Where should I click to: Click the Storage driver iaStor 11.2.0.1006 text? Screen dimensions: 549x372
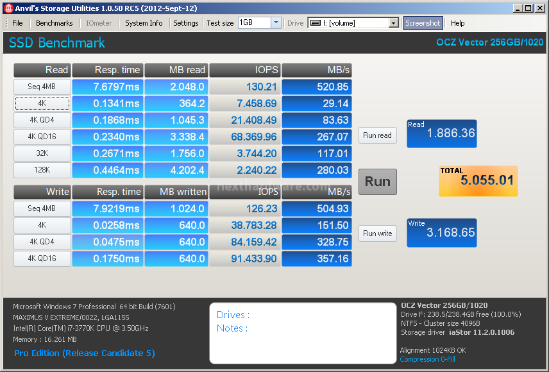pyautogui.click(x=458, y=332)
